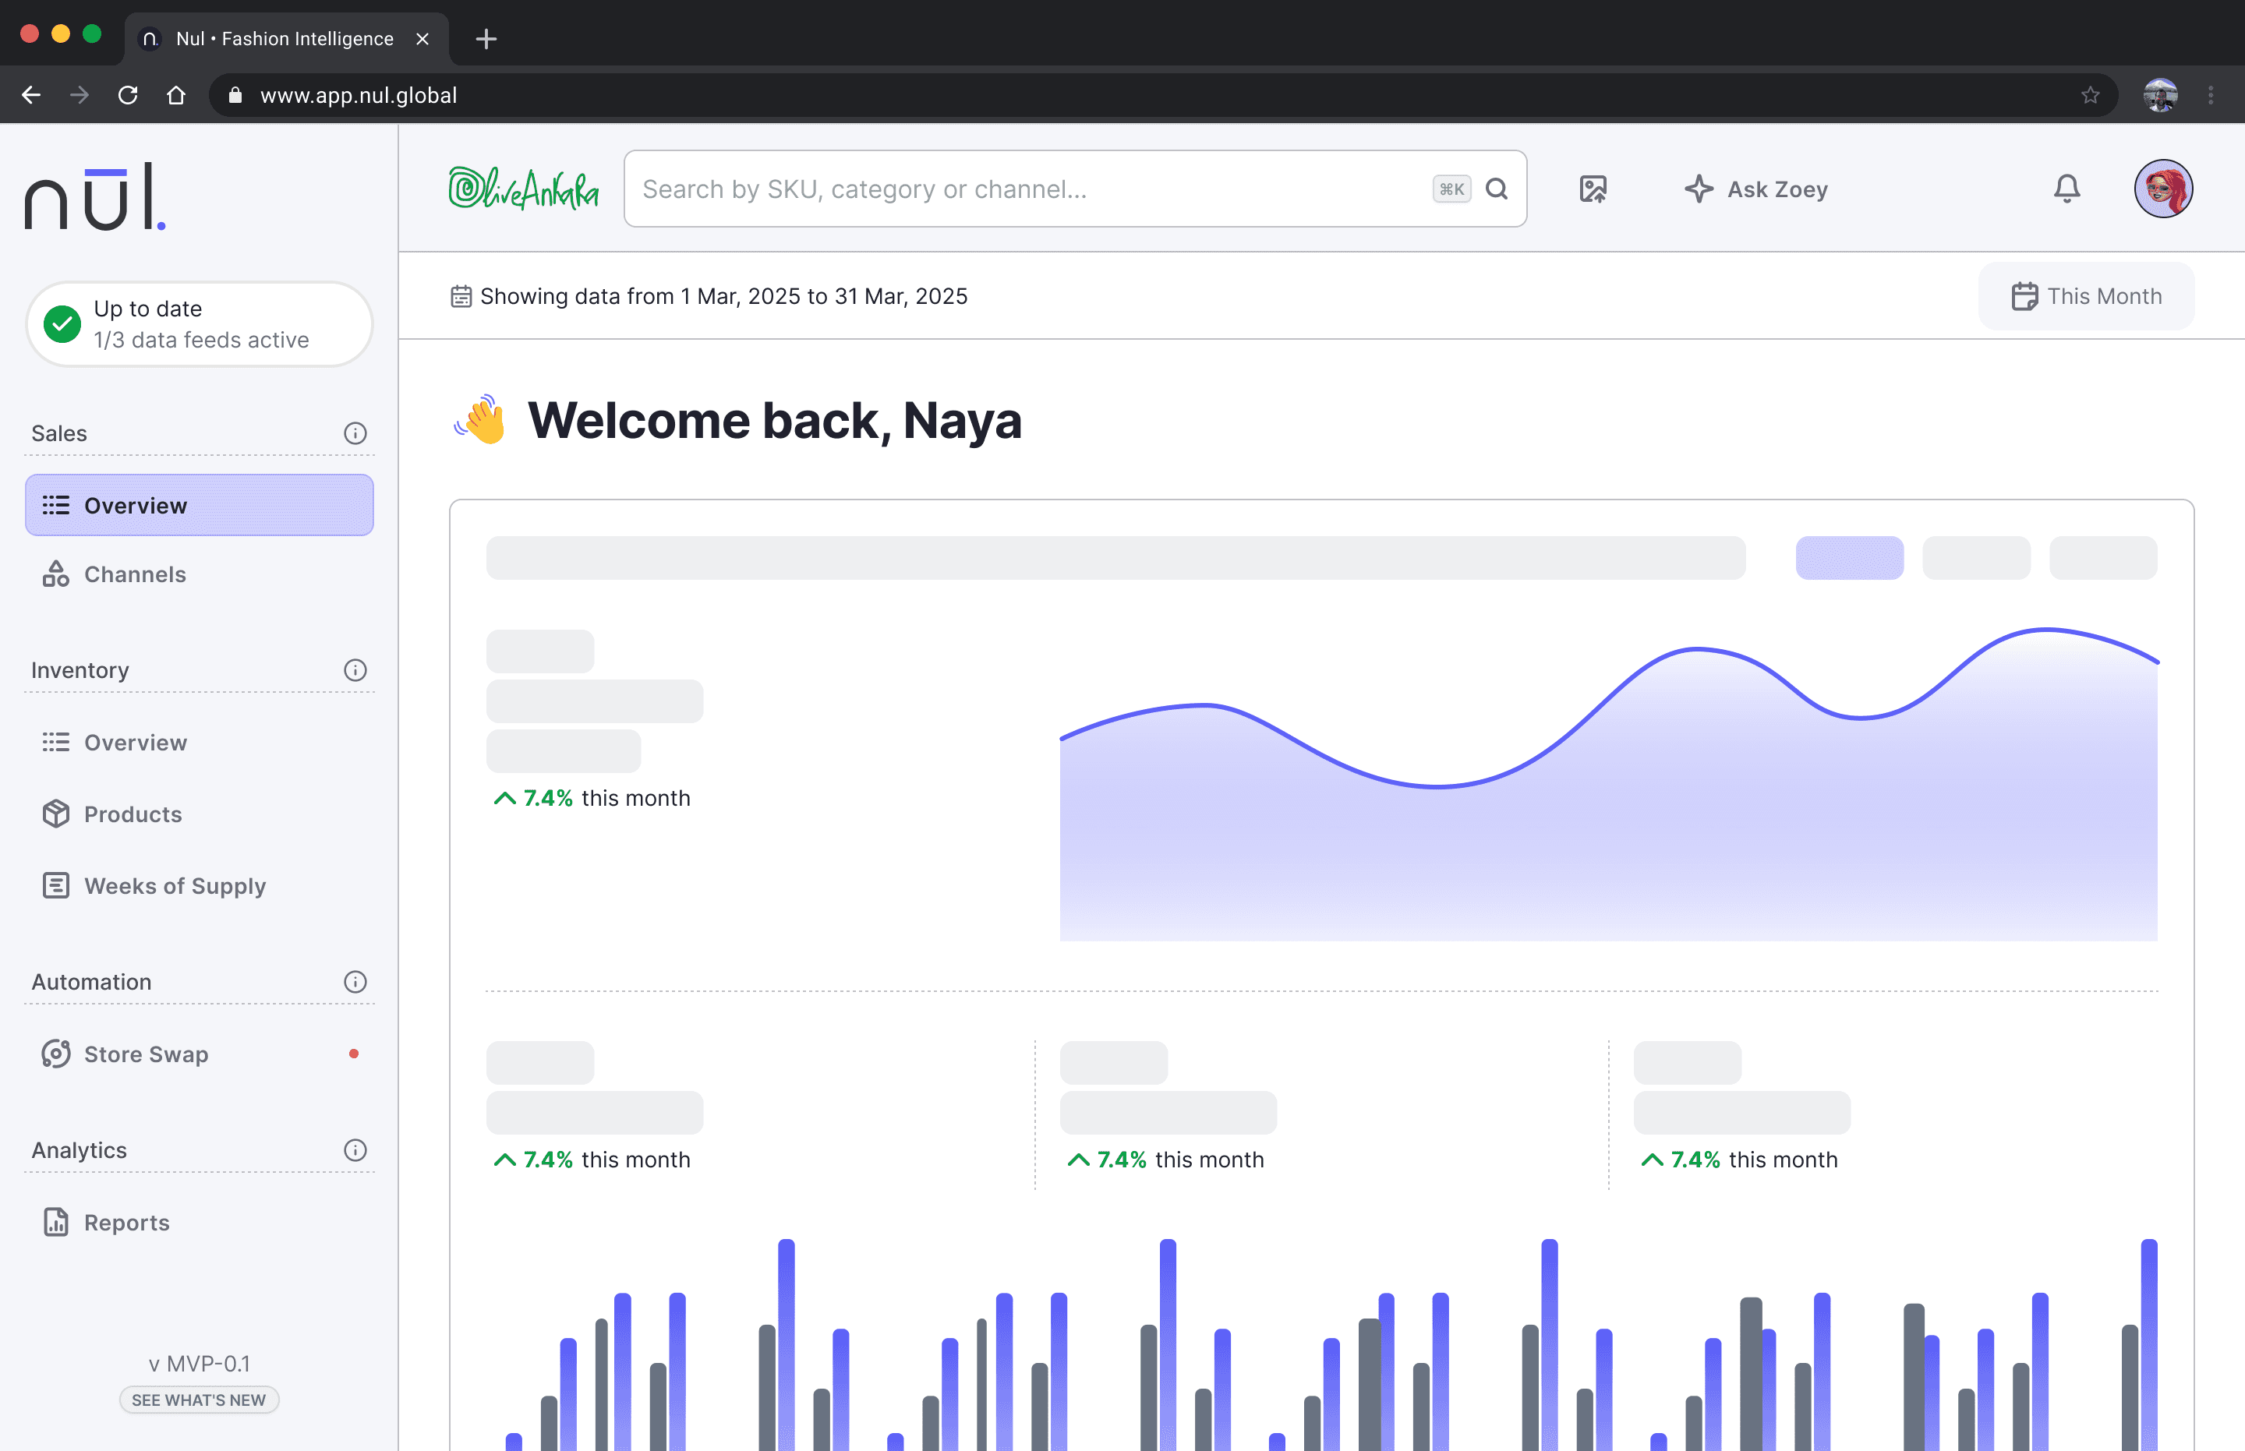This screenshot has height=1451, width=2245.
Task: Open the This Month date range selector
Action: (x=2086, y=296)
